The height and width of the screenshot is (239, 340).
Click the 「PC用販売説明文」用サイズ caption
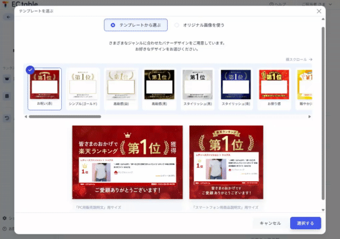point(99,207)
